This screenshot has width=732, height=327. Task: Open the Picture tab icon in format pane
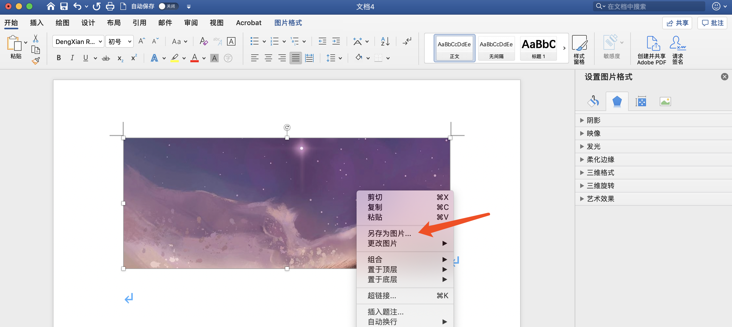pyautogui.click(x=665, y=101)
